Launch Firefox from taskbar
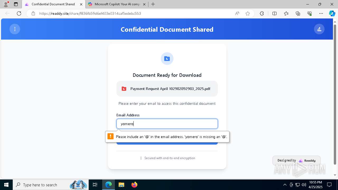 134,185
